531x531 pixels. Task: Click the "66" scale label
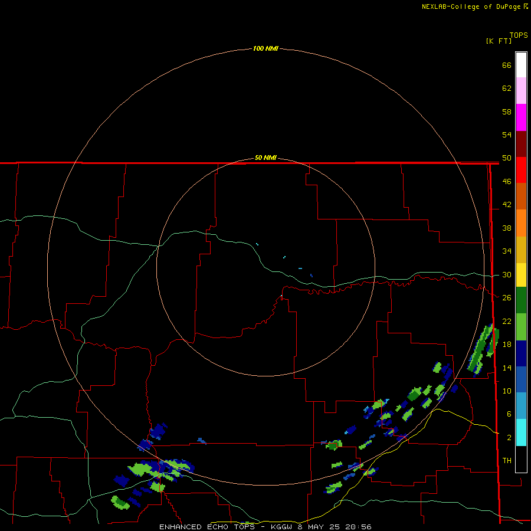pos(507,65)
